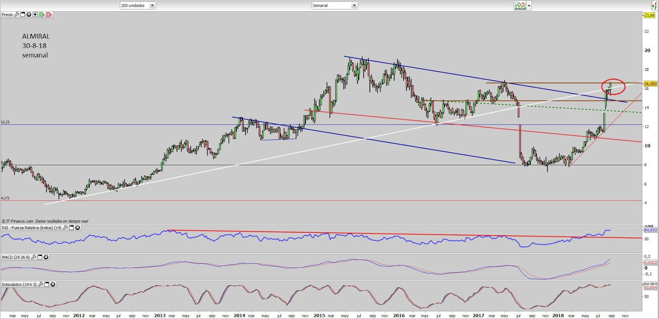Click the 84,953 RSI value label

(650, 230)
